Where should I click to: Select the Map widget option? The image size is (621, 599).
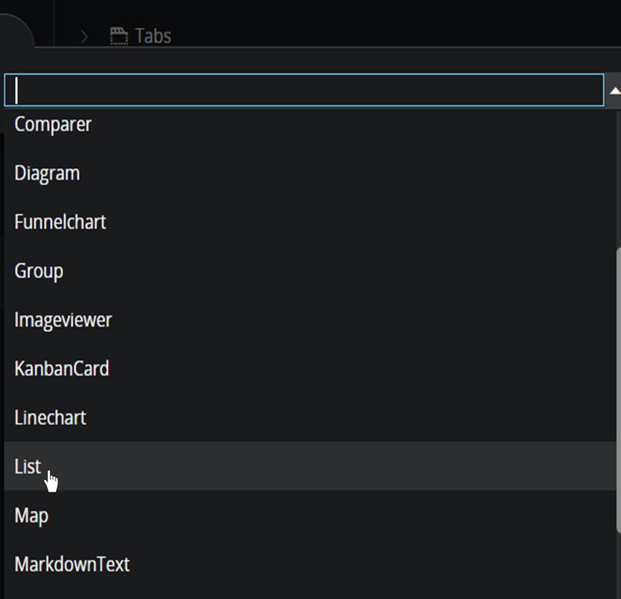pos(31,515)
